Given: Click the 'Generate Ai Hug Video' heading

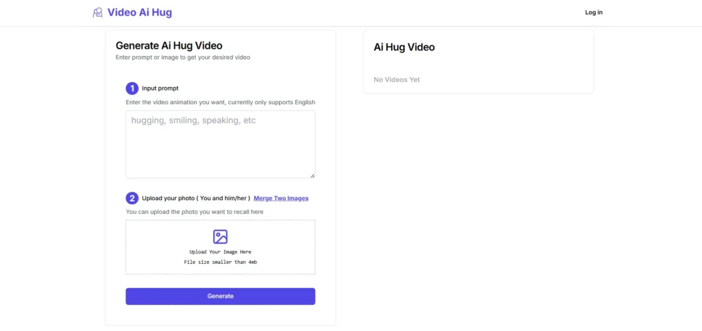Looking at the screenshot, I should (169, 45).
